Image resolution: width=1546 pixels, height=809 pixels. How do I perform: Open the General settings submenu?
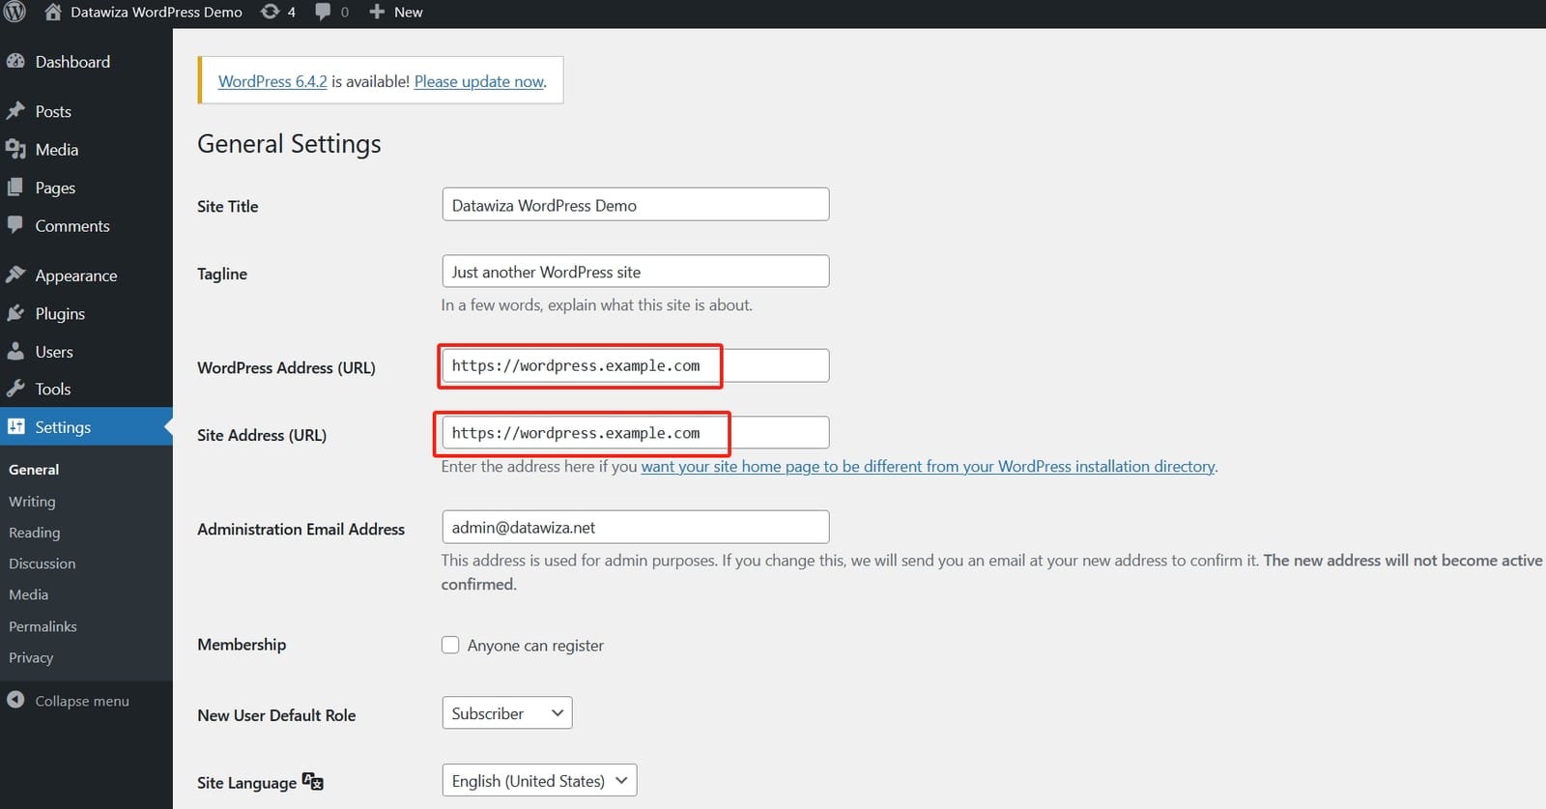point(34,470)
